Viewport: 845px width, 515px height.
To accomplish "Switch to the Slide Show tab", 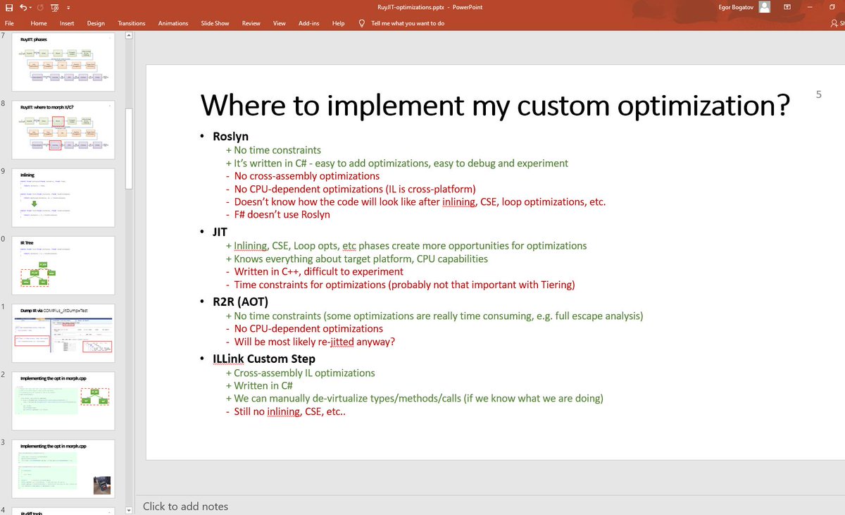I will (x=215, y=23).
